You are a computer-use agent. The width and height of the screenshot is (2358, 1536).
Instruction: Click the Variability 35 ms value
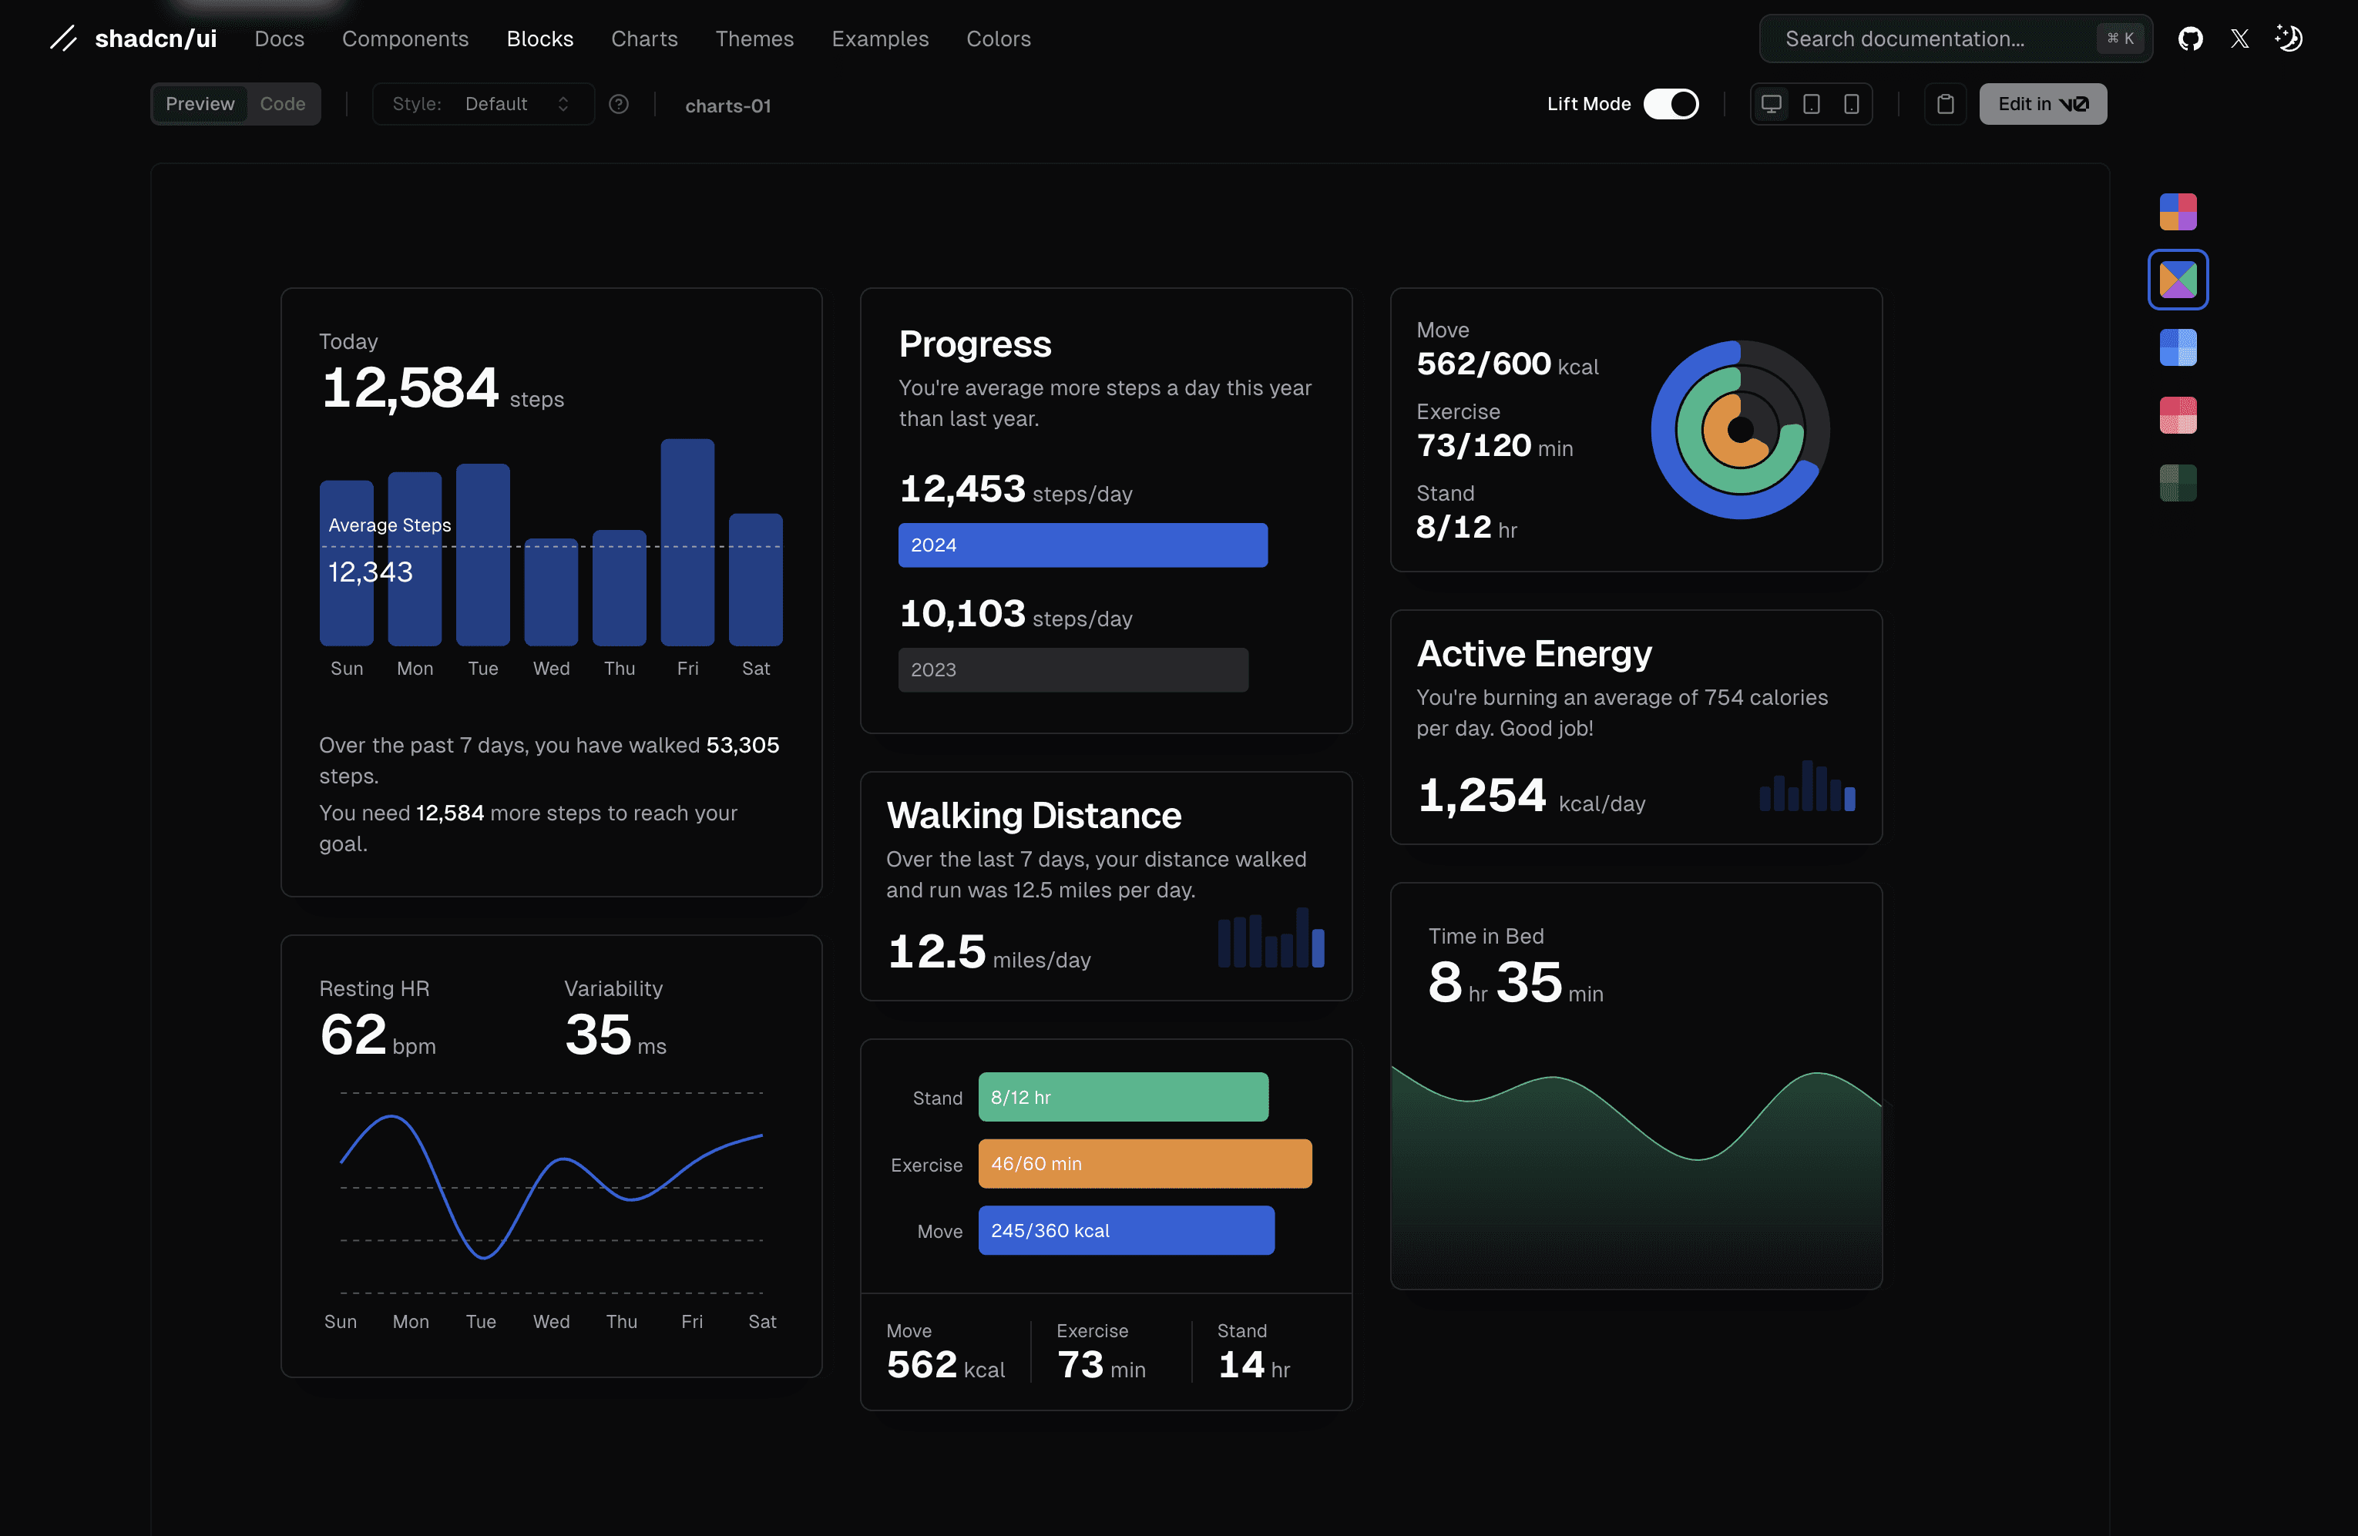(615, 1035)
